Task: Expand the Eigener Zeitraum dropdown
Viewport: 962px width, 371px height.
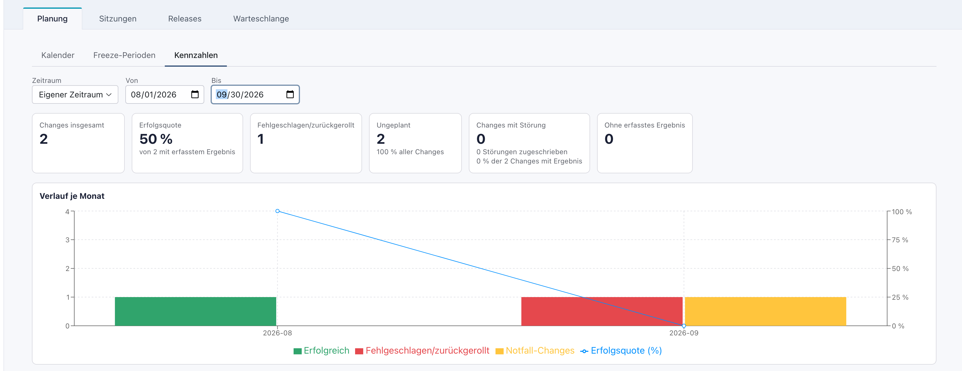Action: click(75, 94)
